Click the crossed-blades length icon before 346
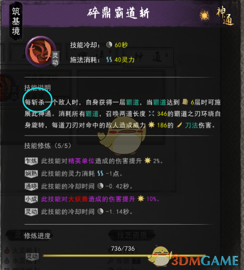 (x=151, y=113)
